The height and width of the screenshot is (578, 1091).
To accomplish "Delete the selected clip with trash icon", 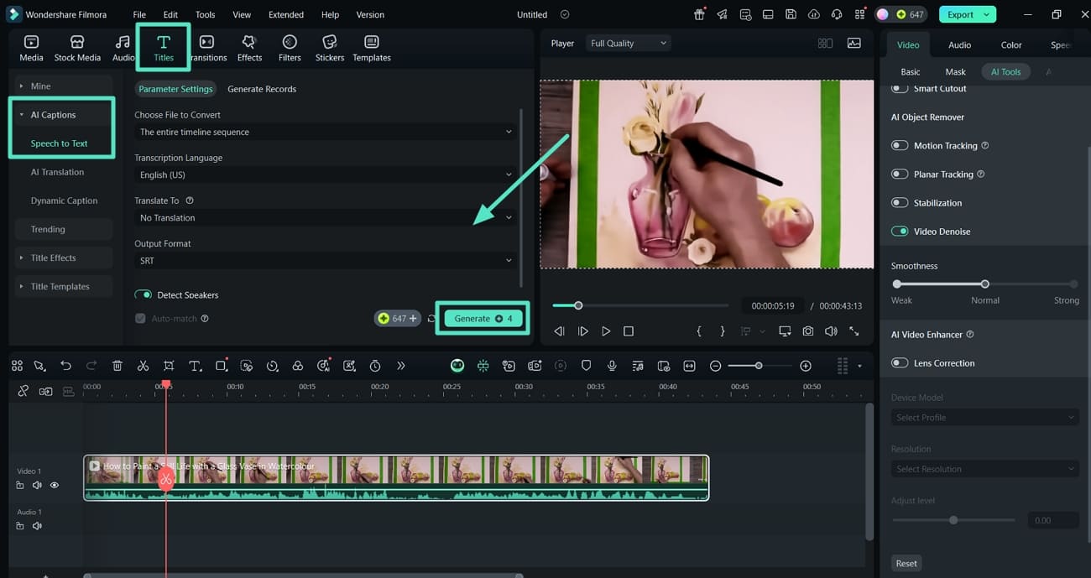I will point(117,366).
